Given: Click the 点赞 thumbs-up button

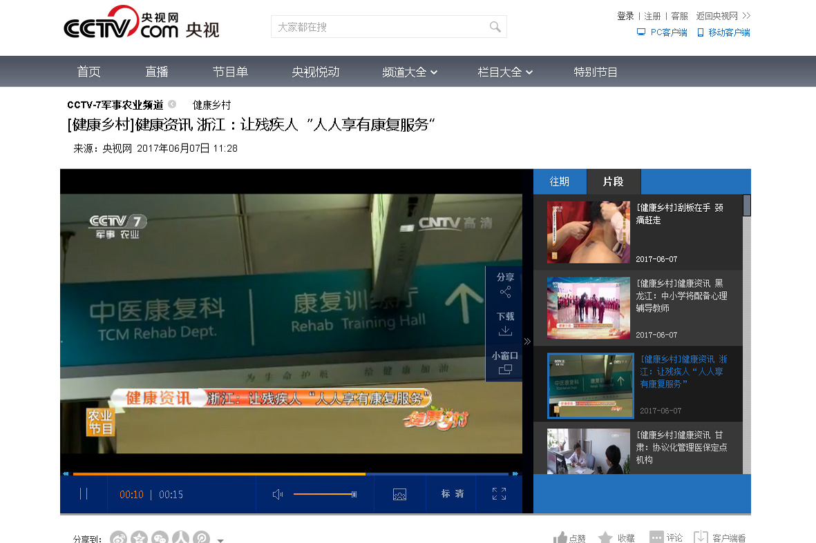Looking at the screenshot, I should (x=569, y=537).
